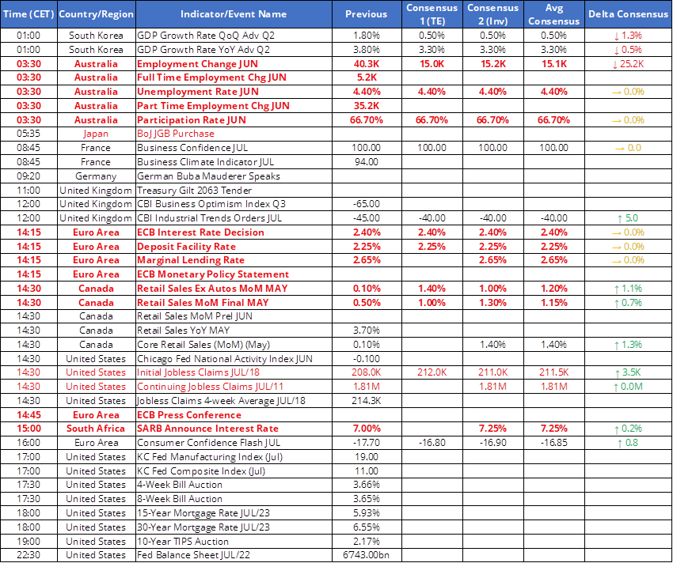Select the 211.5K average consensus value

pyautogui.click(x=553, y=372)
